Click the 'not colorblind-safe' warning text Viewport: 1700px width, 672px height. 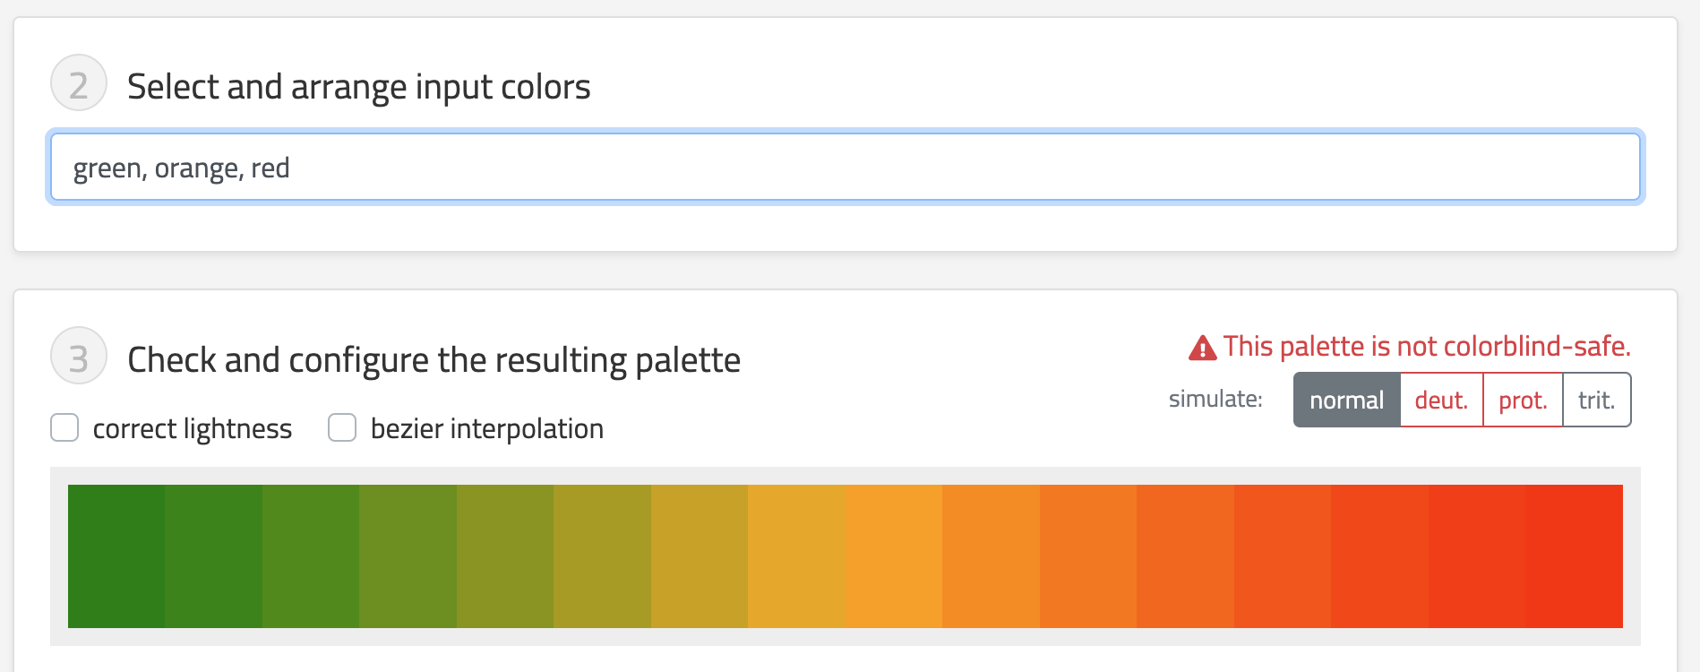click(x=1427, y=346)
